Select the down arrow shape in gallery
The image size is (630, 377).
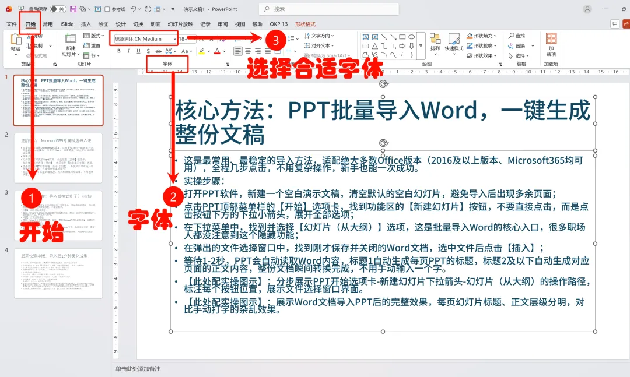click(411, 46)
